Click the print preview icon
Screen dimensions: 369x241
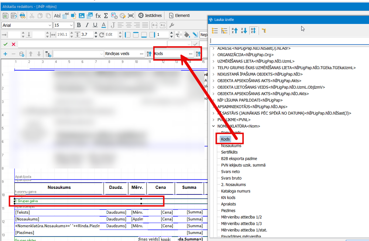click(x=23, y=16)
